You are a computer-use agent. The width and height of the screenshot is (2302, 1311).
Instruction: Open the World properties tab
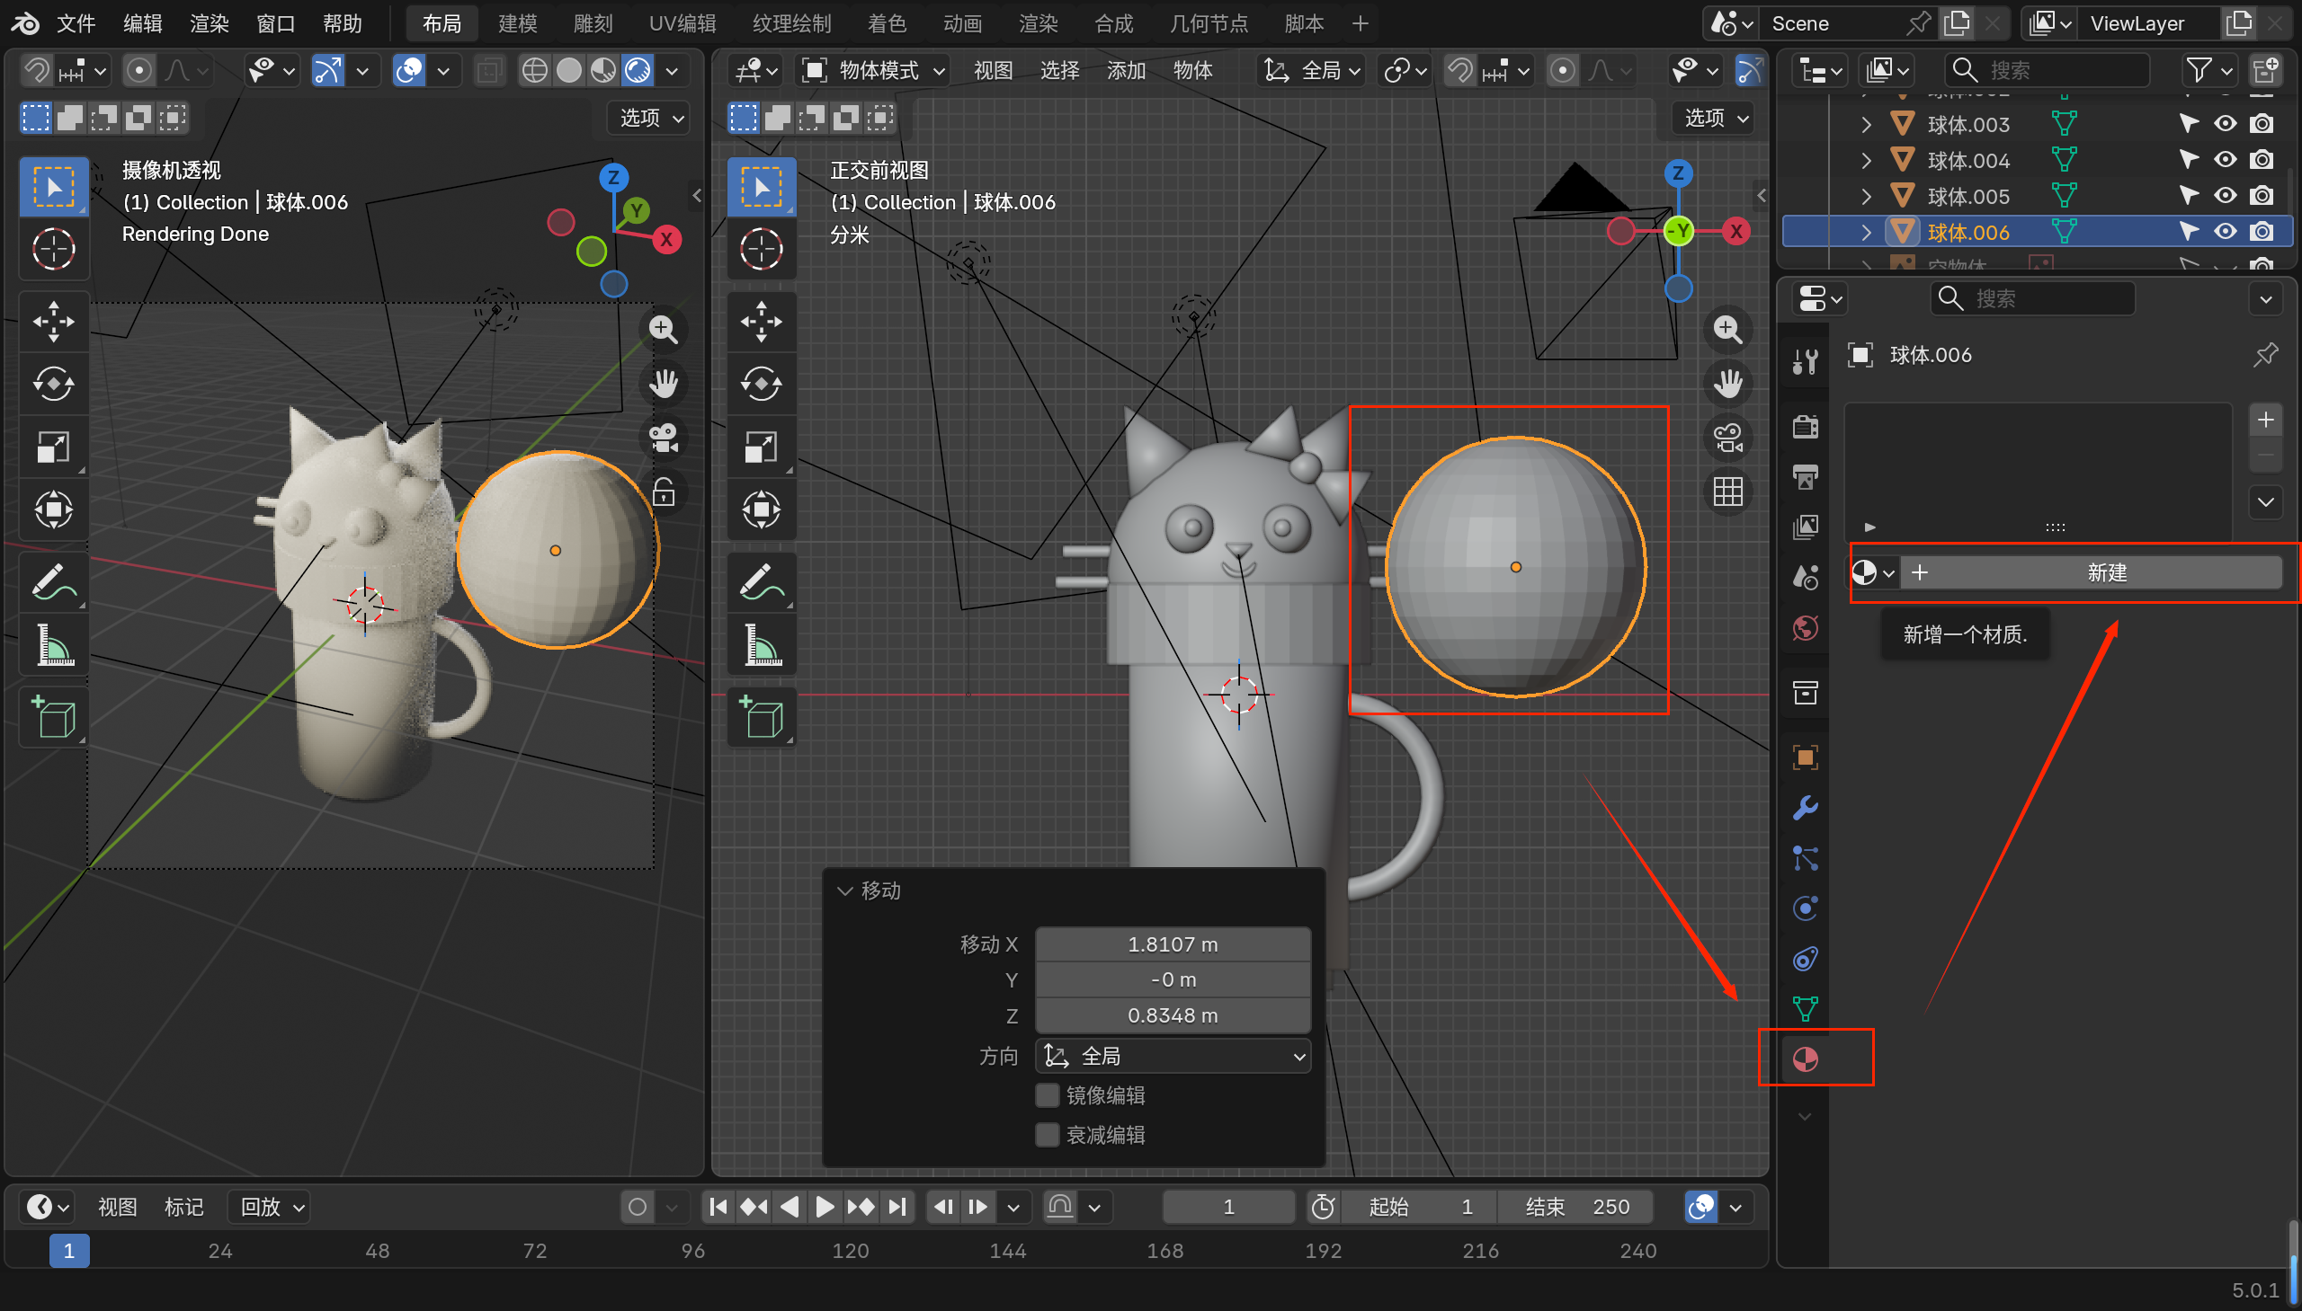(x=1805, y=627)
